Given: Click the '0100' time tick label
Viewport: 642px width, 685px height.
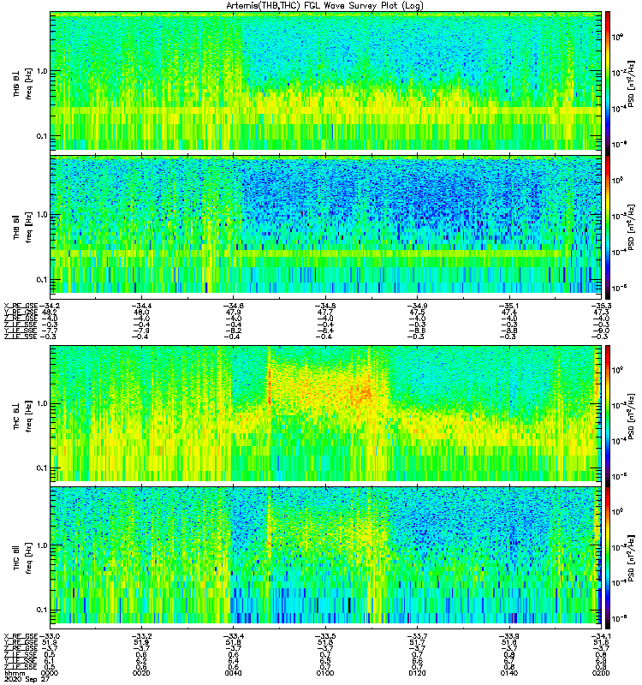Looking at the screenshot, I should click(325, 673).
